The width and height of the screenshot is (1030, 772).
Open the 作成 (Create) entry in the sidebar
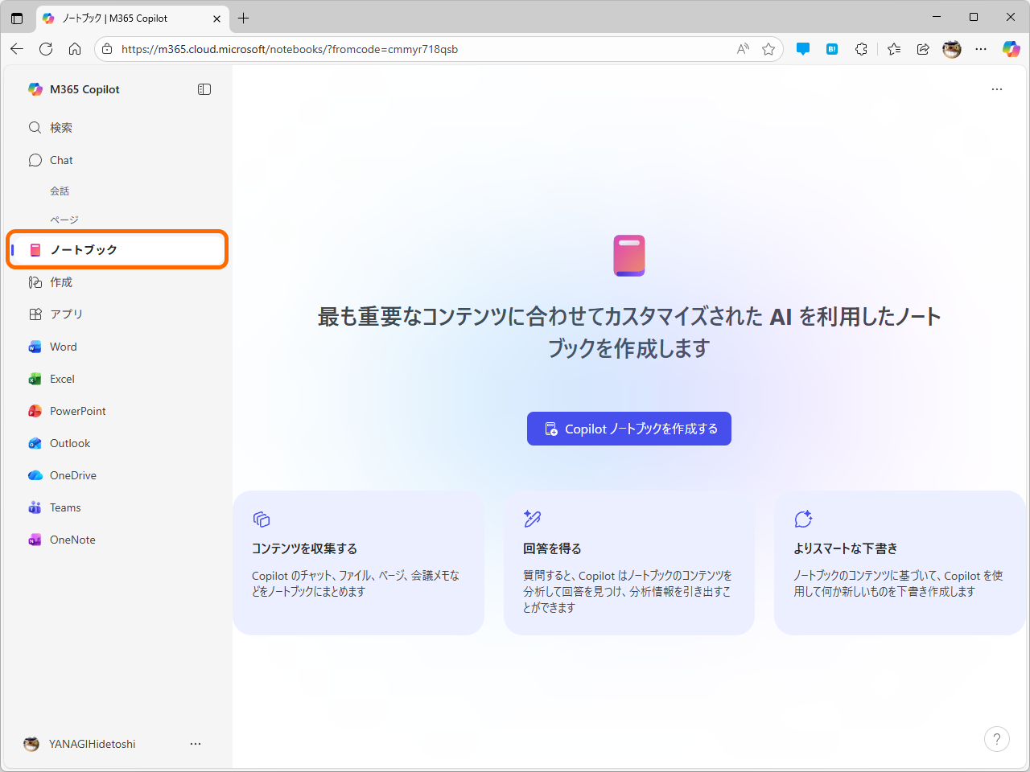point(60,282)
